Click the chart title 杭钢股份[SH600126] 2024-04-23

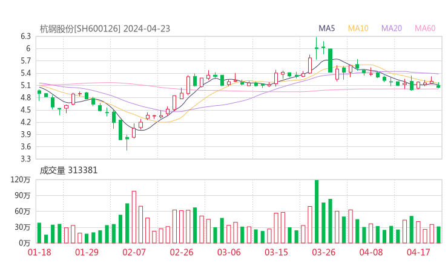[x=105, y=29]
